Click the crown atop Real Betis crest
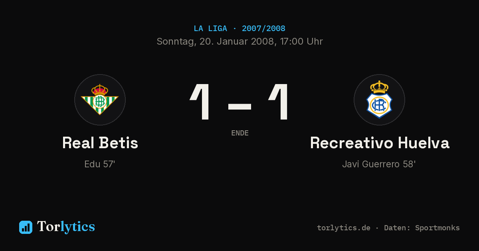 [x=100, y=90]
